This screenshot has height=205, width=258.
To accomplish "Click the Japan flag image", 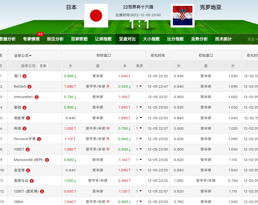I will (96, 16).
